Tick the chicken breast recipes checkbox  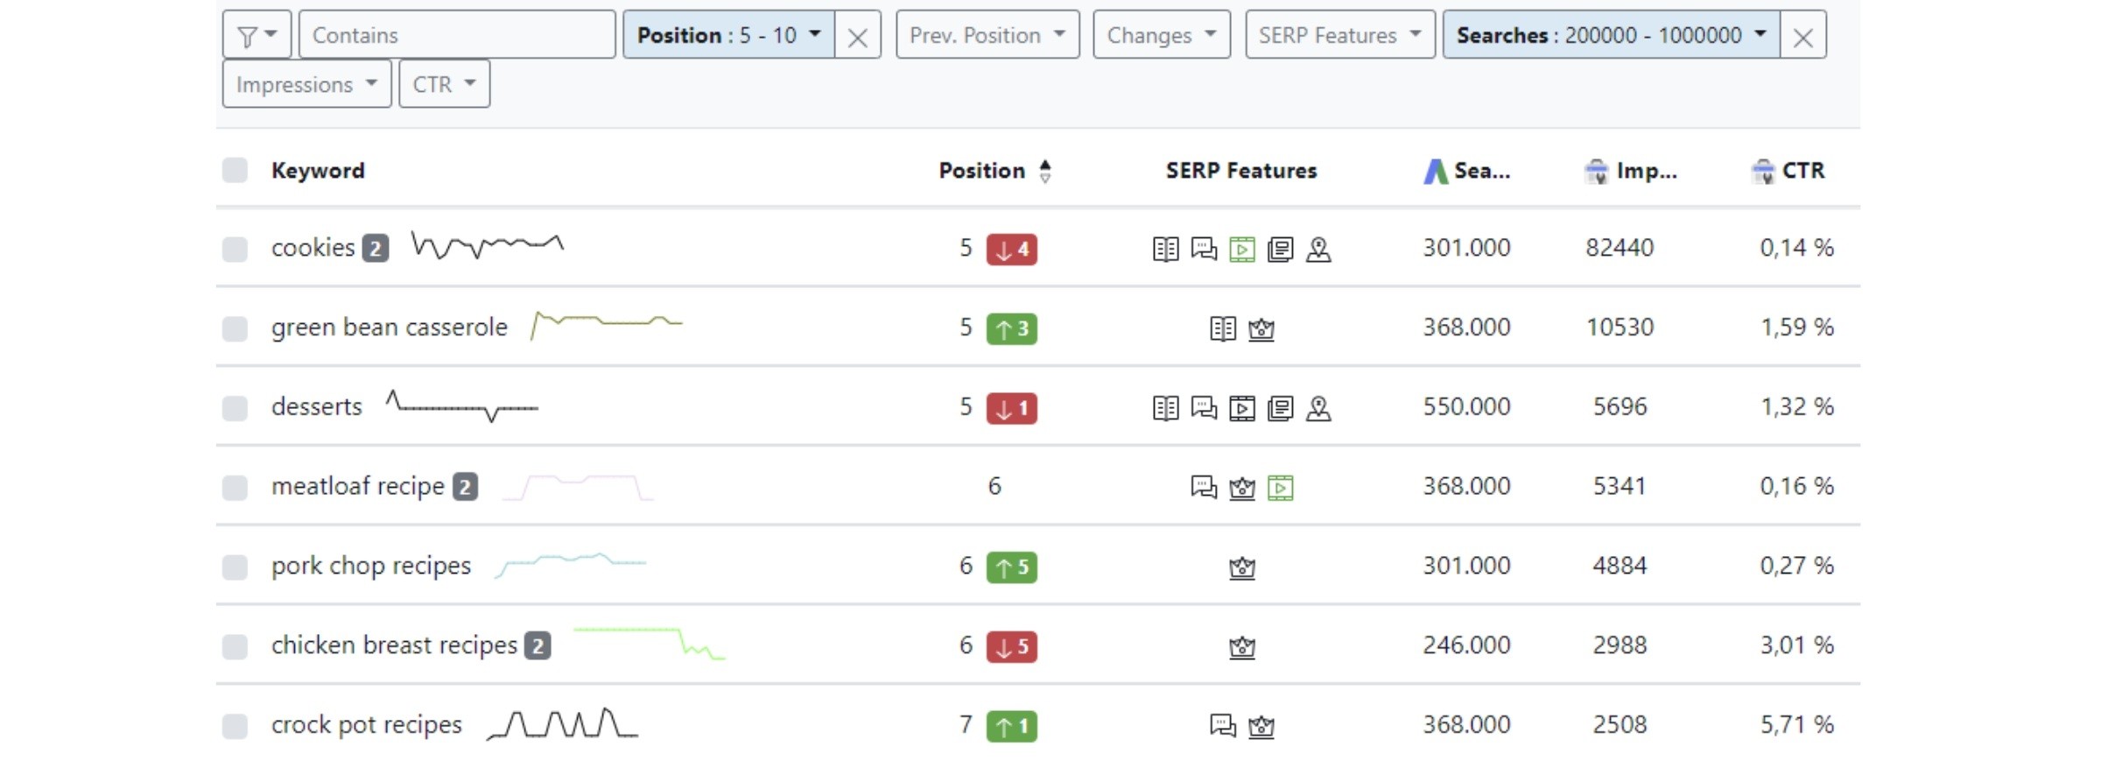click(x=235, y=646)
